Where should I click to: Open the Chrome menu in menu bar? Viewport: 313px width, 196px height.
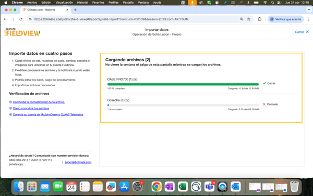tap(17, 3)
